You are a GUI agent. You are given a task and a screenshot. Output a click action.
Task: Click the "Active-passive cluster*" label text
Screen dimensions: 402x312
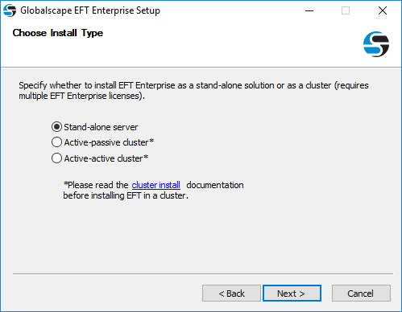[x=109, y=142]
